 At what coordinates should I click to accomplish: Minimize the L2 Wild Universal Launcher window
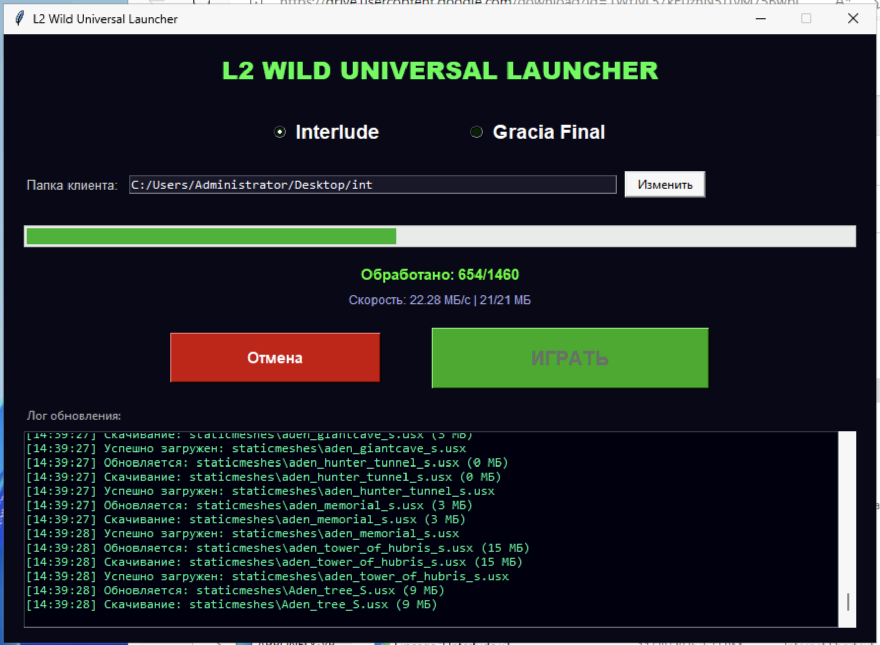coord(760,19)
